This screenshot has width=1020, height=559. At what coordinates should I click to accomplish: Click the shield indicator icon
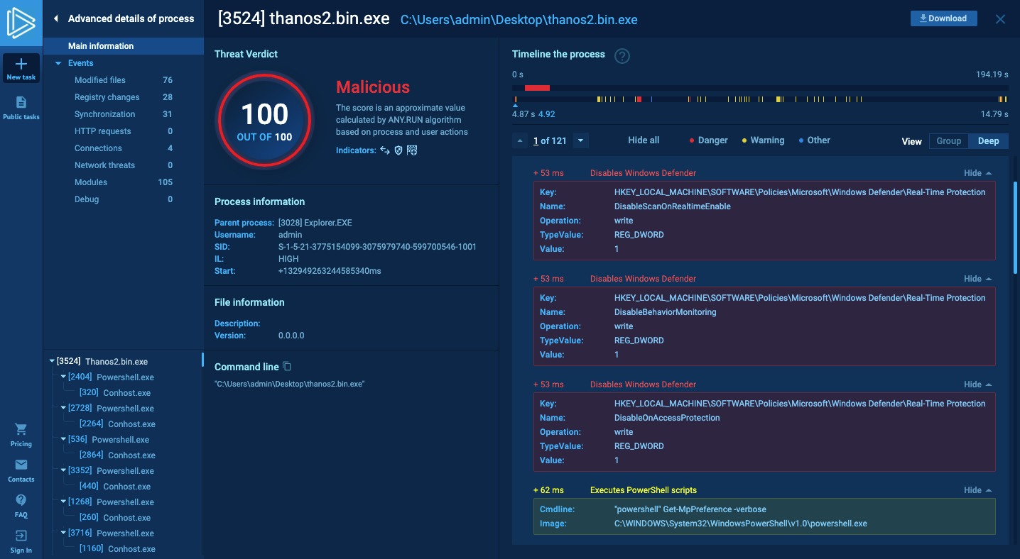(x=398, y=150)
